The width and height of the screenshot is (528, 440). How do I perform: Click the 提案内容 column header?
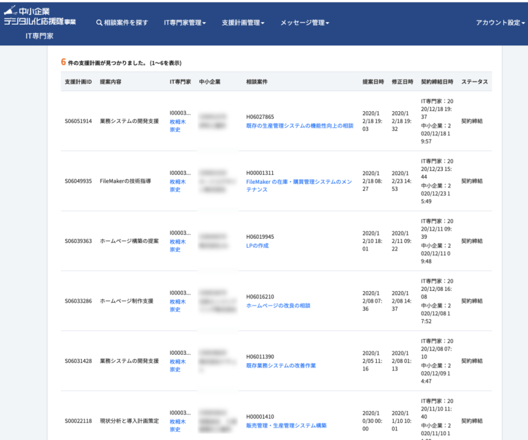[111, 82]
